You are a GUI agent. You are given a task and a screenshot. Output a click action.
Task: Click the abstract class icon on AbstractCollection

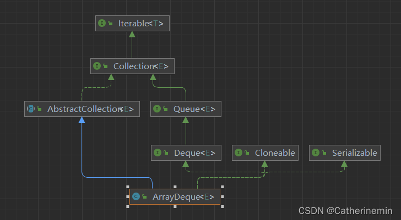pyautogui.click(x=31, y=109)
